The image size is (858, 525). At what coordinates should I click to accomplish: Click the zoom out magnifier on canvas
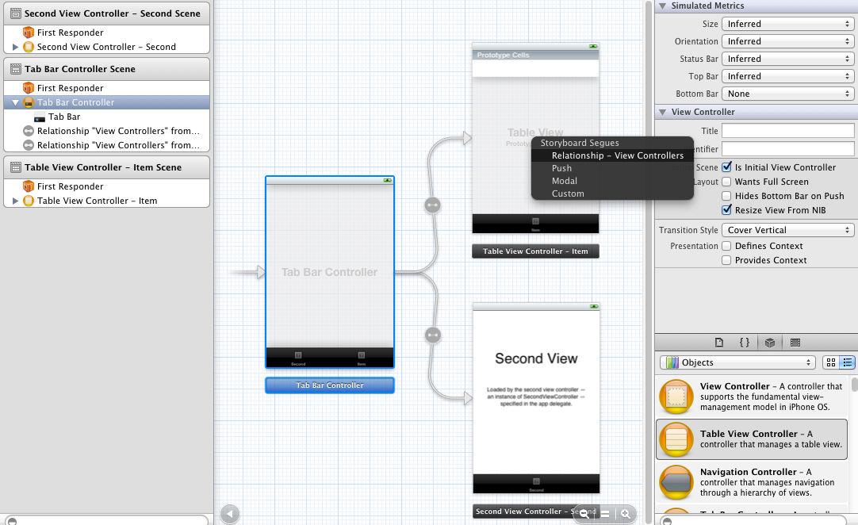point(584,514)
